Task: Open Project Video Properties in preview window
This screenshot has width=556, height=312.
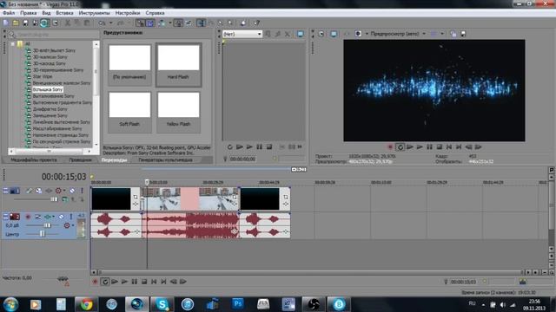Action: (321, 34)
